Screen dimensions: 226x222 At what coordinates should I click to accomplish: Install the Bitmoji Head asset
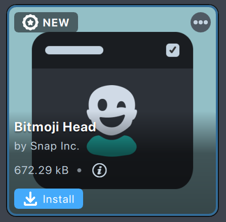tap(49, 199)
